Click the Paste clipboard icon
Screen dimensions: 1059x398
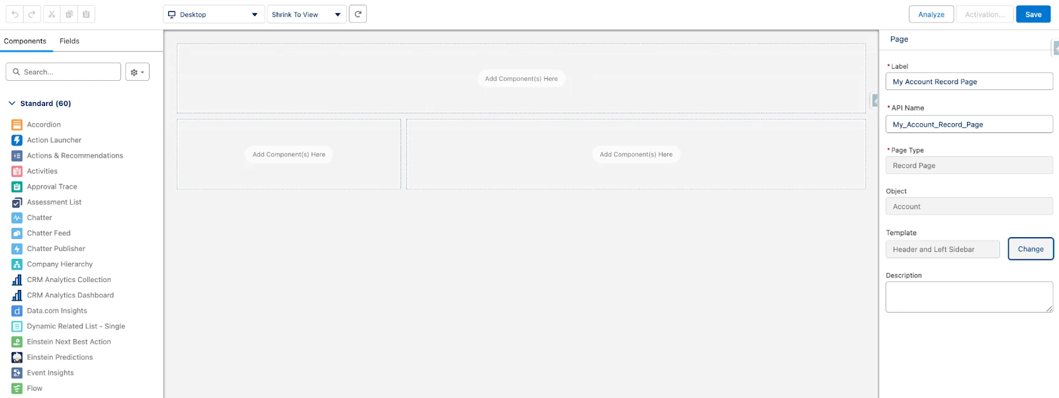[86, 14]
